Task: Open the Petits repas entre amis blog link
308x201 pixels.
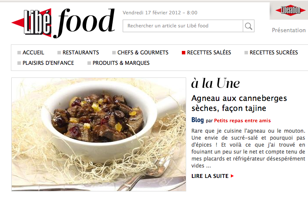Action: click(x=242, y=121)
